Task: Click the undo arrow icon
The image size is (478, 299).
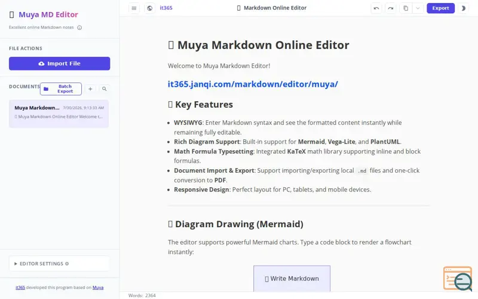Action: click(x=376, y=8)
